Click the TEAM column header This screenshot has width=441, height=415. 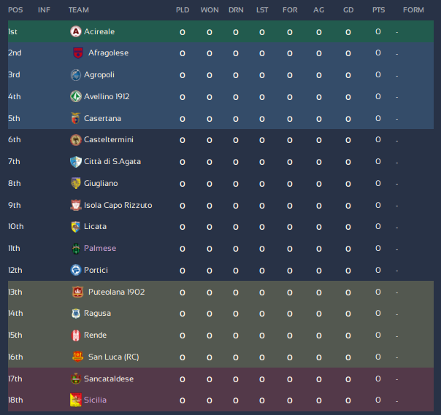79,10
